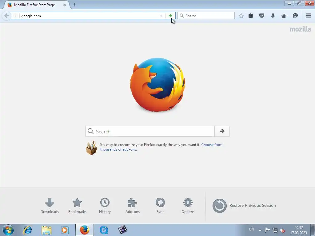Open History from the bottom launcher
The height and width of the screenshot is (236, 315).
coord(105,206)
